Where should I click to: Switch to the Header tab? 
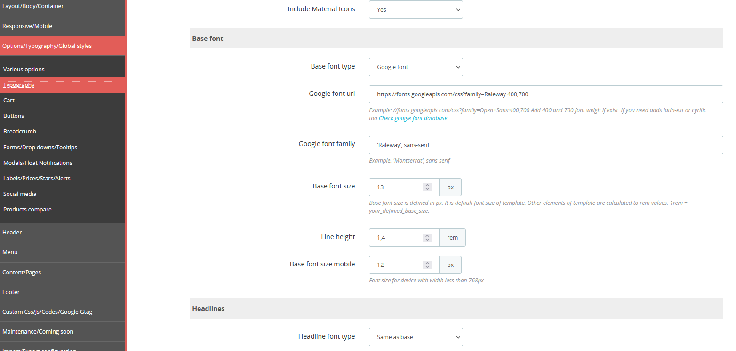pos(12,232)
